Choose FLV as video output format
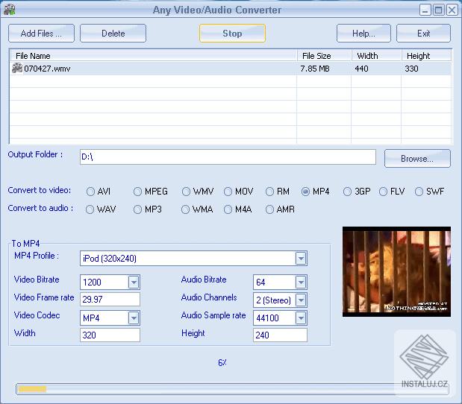This screenshot has height=404, width=462. pos(383,192)
